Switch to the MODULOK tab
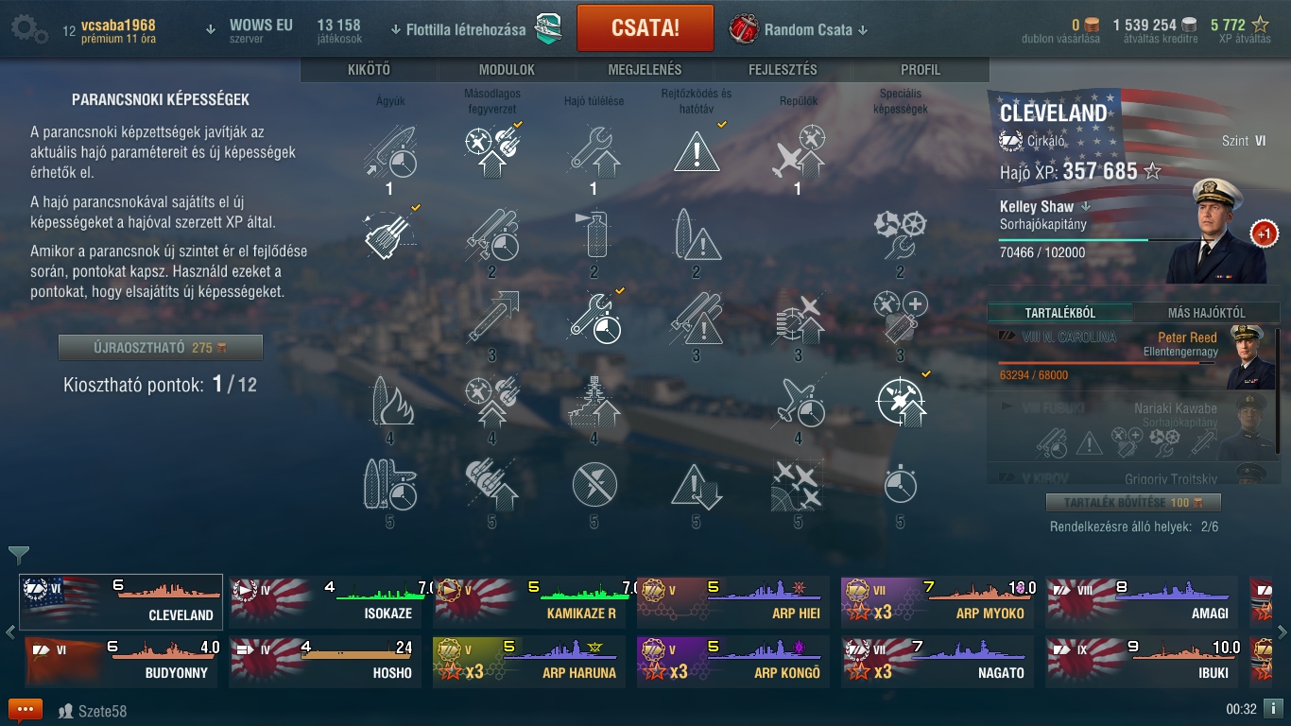Screen dimensions: 1291x726 (x=507, y=70)
